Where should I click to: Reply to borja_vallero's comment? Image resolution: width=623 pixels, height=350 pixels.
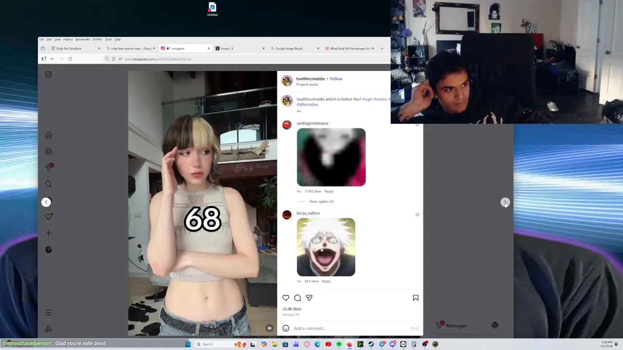(326, 281)
